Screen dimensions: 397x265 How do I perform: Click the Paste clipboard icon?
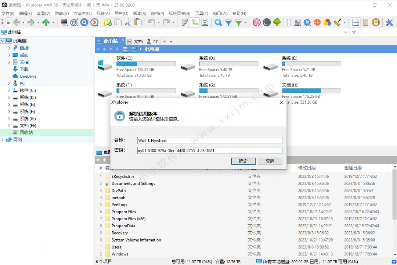[x=138, y=22]
